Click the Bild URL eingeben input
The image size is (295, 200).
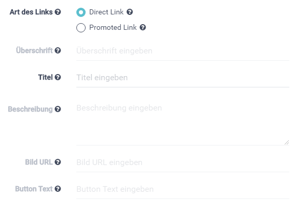(x=183, y=162)
